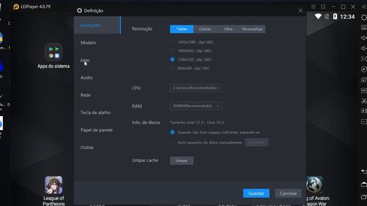367x206 pixels.
Task: Start the video recorder icon
Action: tap(364, 111)
